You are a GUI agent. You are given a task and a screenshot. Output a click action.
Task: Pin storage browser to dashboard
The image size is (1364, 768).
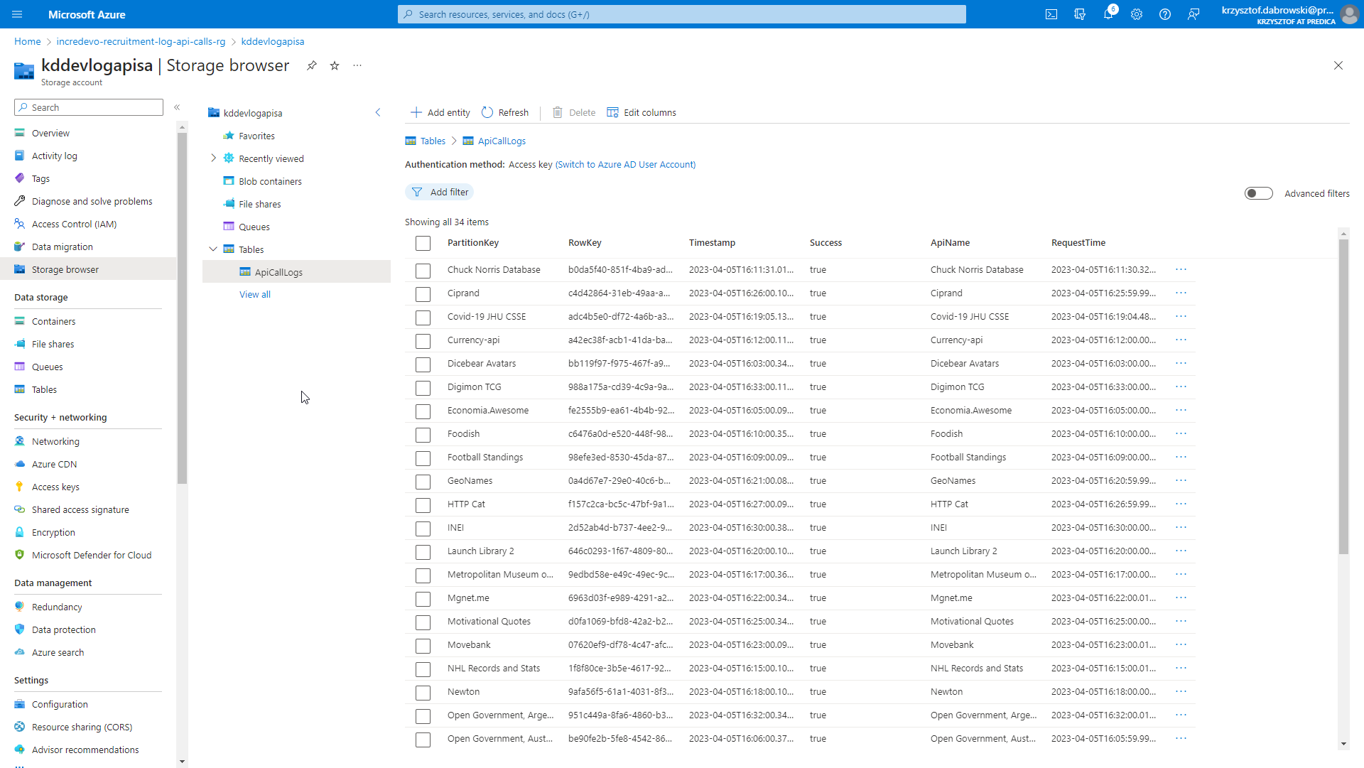tap(312, 65)
